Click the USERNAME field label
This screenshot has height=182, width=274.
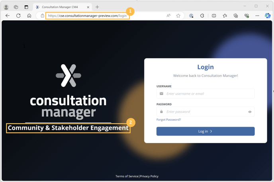(164, 86)
